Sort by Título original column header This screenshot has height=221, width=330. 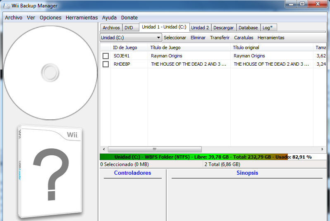coord(272,48)
